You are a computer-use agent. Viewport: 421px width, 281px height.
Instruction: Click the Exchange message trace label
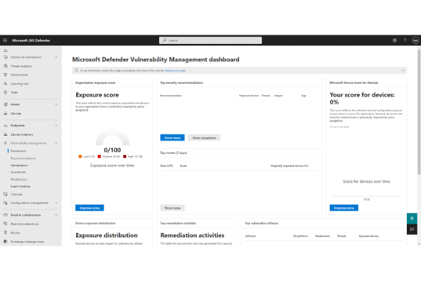pyautogui.click(x=27, y=242)
